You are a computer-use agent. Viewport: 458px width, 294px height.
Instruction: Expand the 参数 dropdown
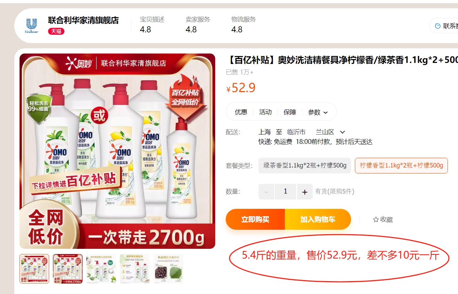(318, 112)
